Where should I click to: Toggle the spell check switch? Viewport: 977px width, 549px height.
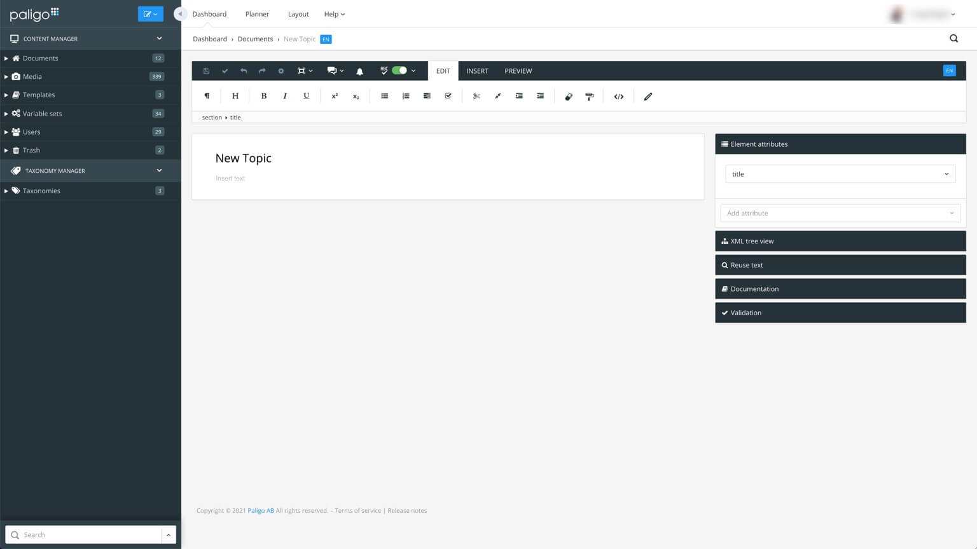point(399,71)
